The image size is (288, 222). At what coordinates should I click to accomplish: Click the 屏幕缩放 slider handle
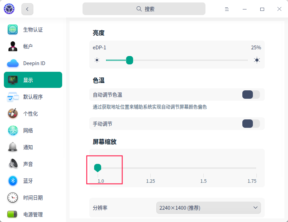point(98,168)
